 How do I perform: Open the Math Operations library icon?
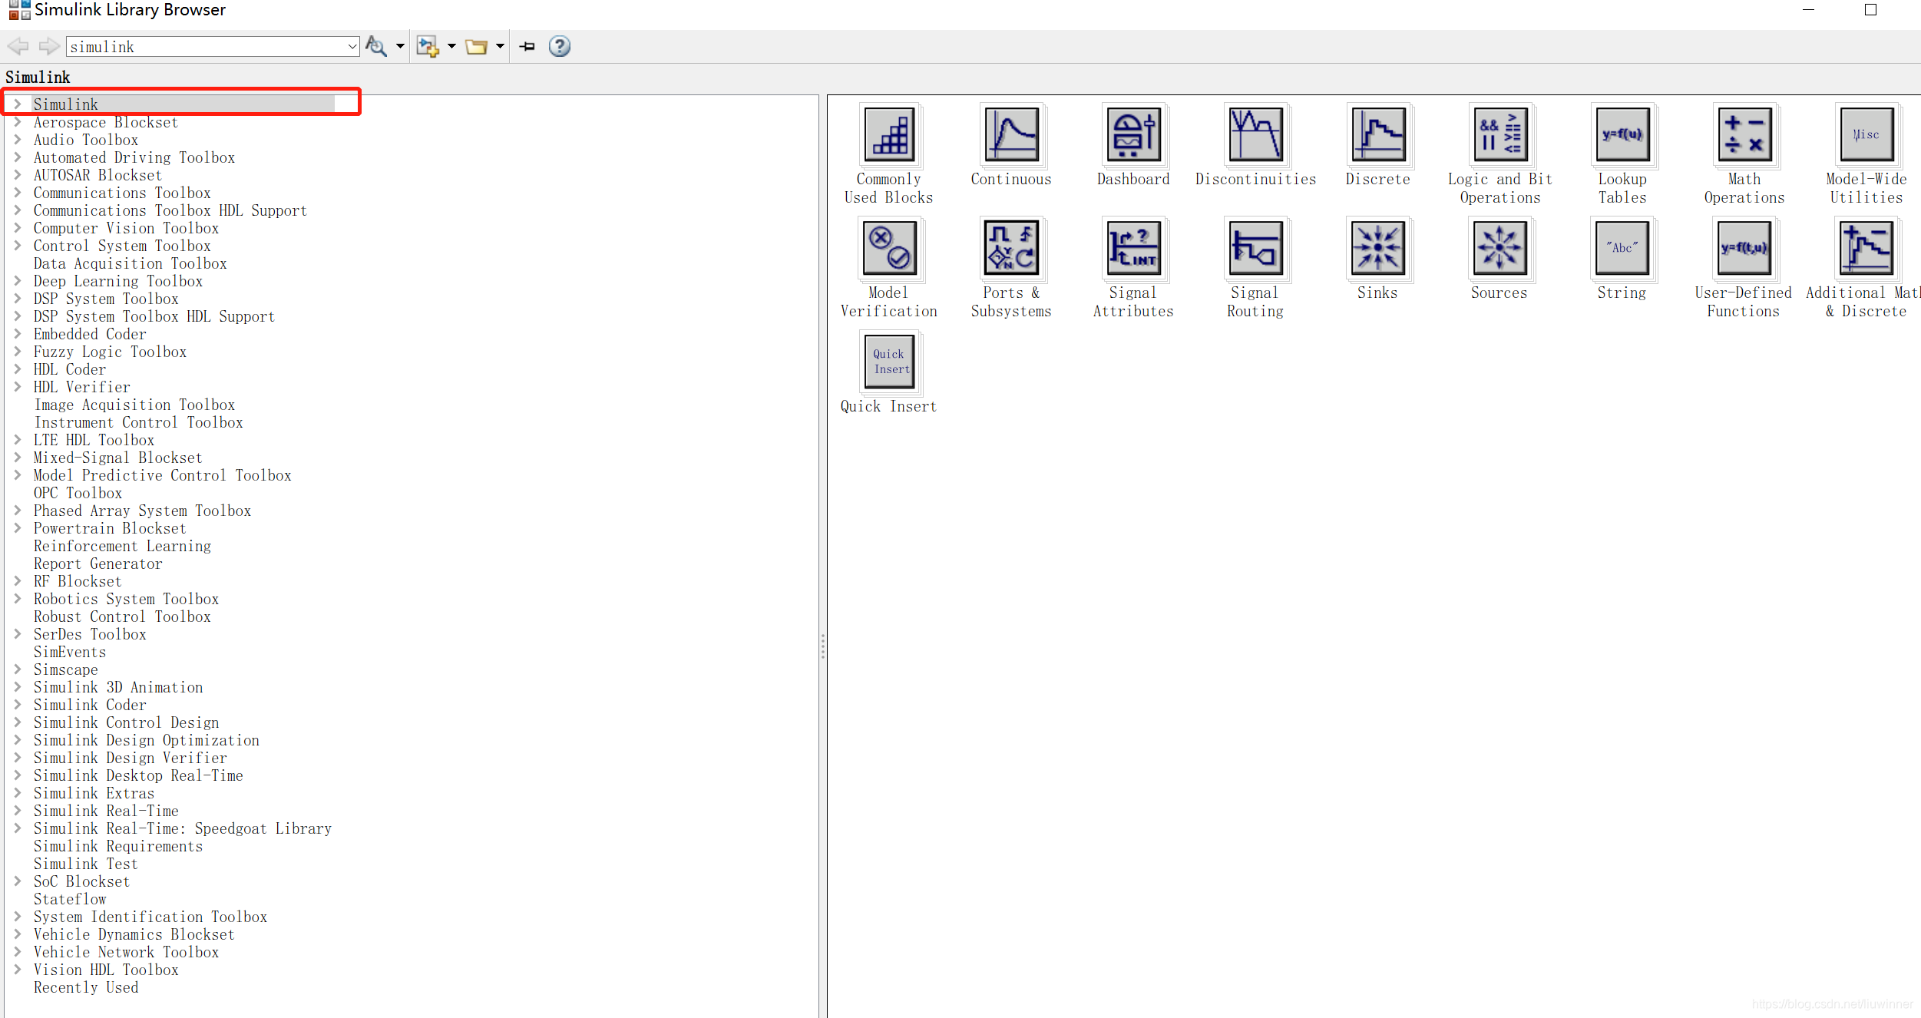[1744, 136]
